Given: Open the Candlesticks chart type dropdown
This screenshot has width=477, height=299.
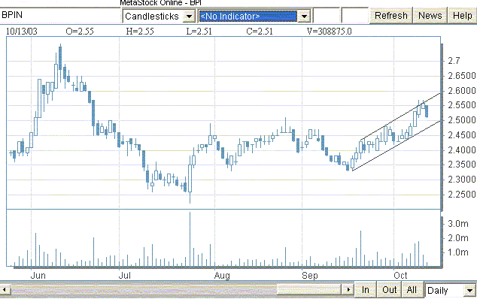Looking at the screenshot, I should click(x=189, y=16).
